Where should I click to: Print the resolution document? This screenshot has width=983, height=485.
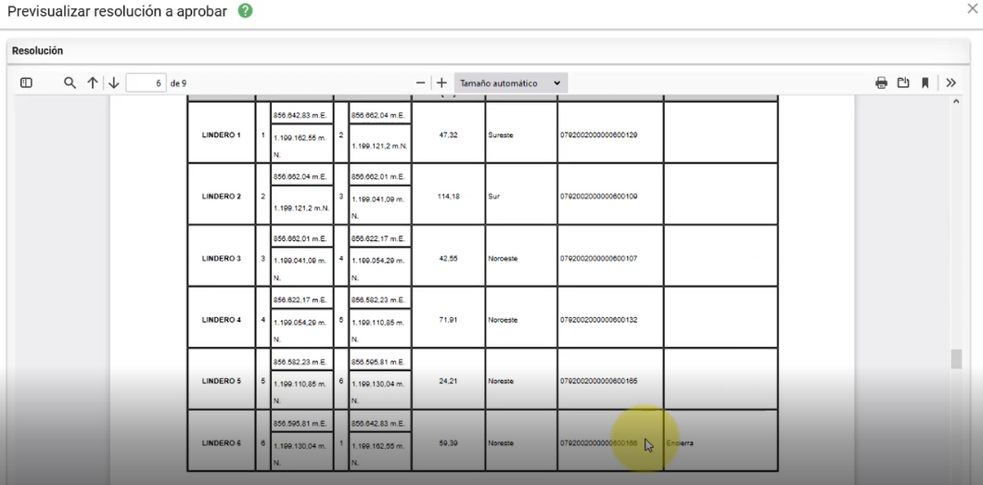tap(881, 83)
